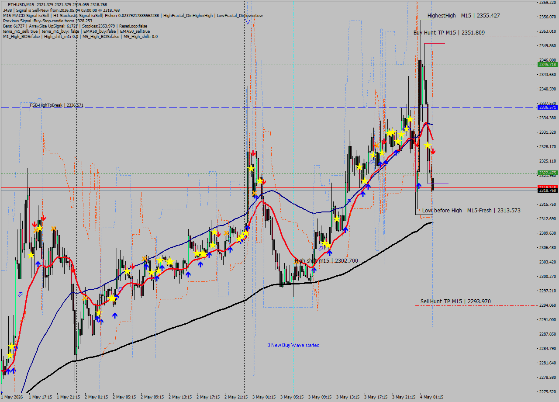Click the 2303.420 price axis value
Viewport: 559px width, 402px height.
548,262
